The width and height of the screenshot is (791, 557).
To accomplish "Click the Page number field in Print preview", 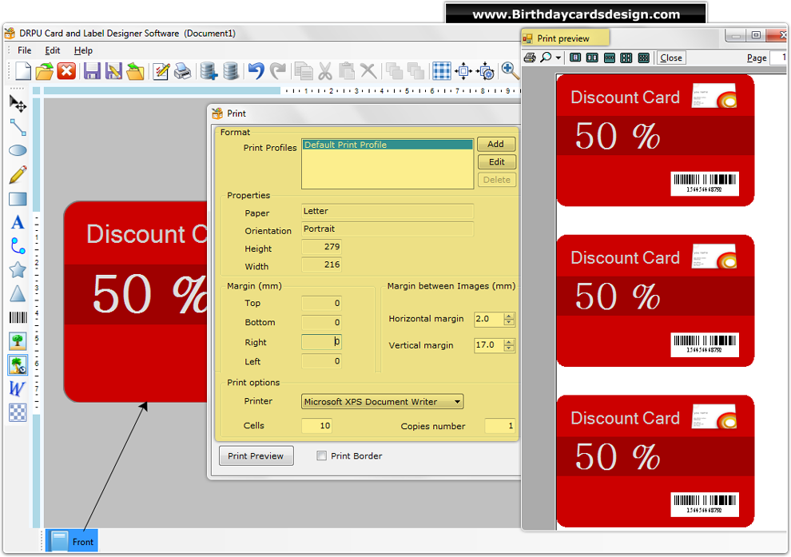I will coord(778,58).
